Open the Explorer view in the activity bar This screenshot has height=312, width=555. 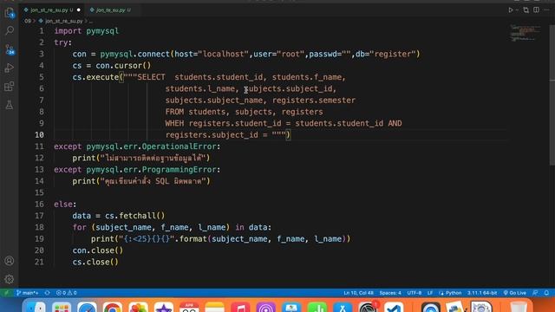[x=10, y=13]
